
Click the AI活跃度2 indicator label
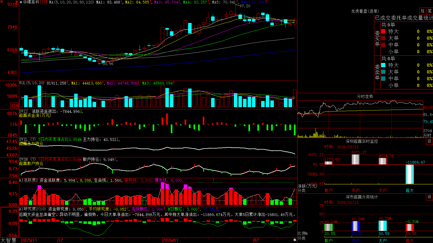pyautogui.click(x=29, y=180)
